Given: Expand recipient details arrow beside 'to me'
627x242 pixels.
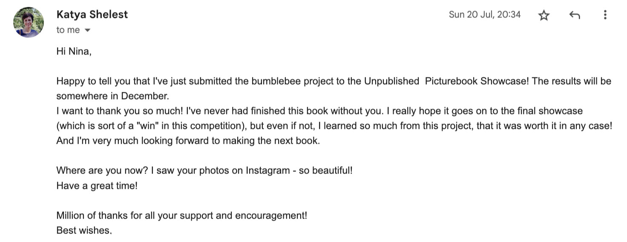Looking at the screenshot, I should click(88, 30).
